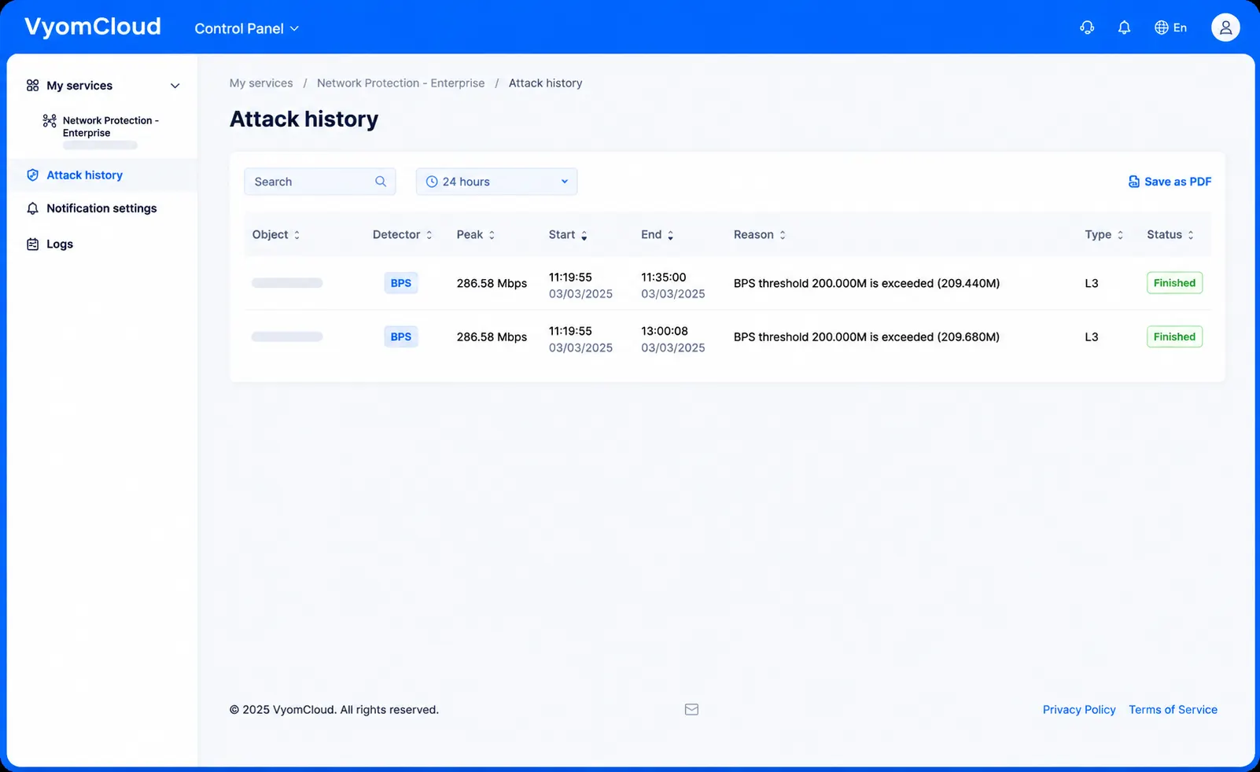The height and width of the screenshot is (772, 1260).
Task: Click end time 11:35:00
Action: [x=664, y=278]
